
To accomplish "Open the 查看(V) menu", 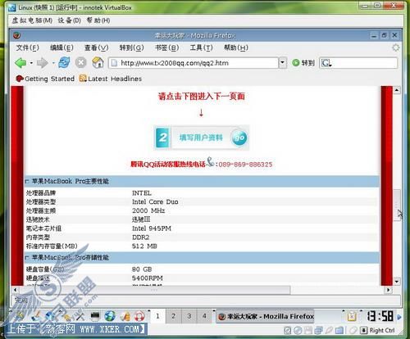I will coord(96,47).
